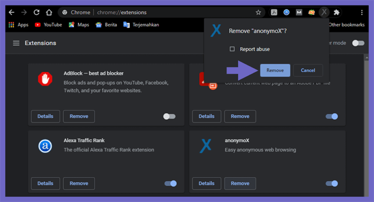Open the Extensions hamburger main menu
Screen dimensions: 374x202
point(16,43)
